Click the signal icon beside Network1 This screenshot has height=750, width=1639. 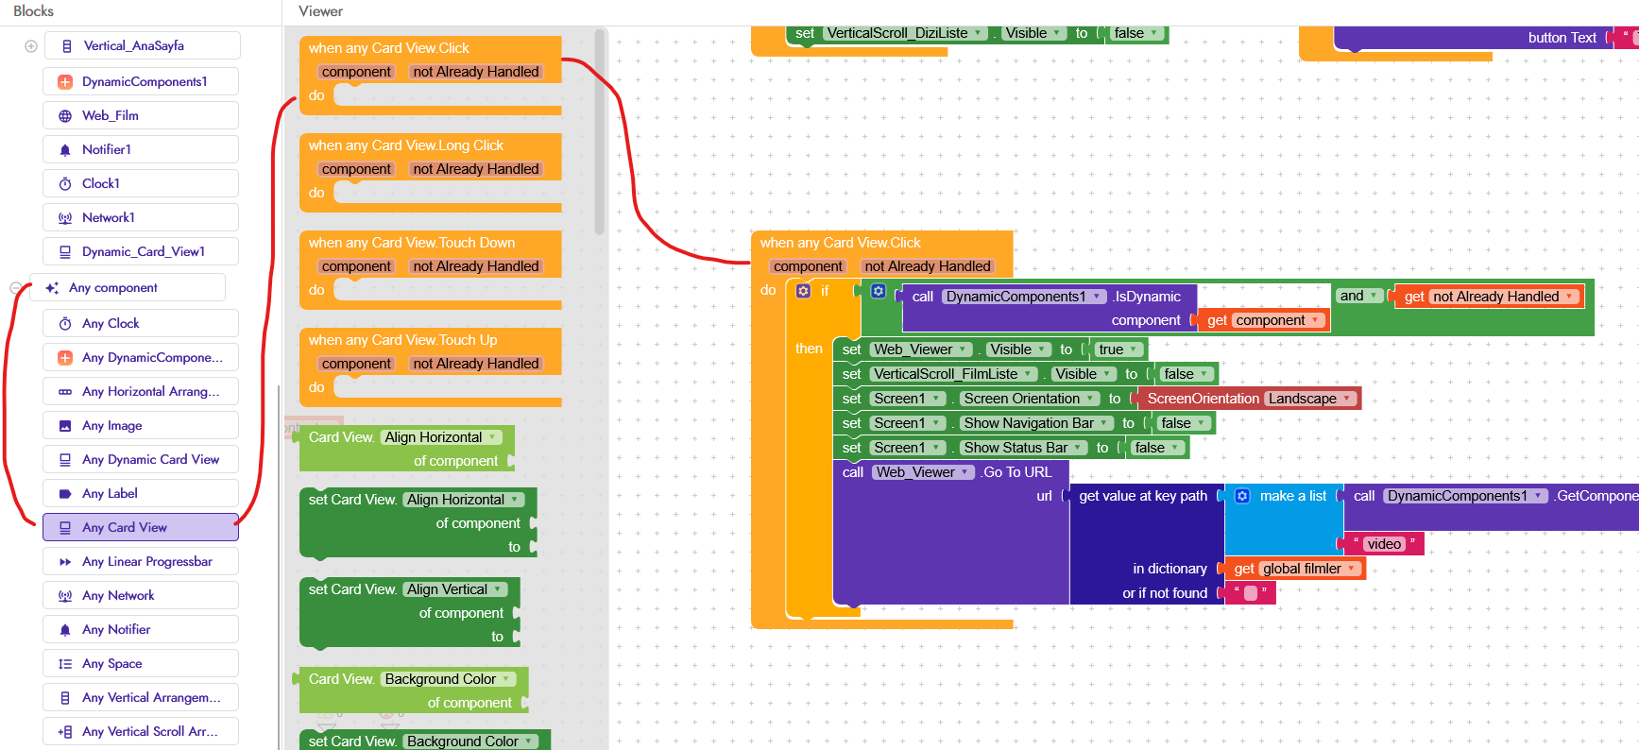pos(65,218)
